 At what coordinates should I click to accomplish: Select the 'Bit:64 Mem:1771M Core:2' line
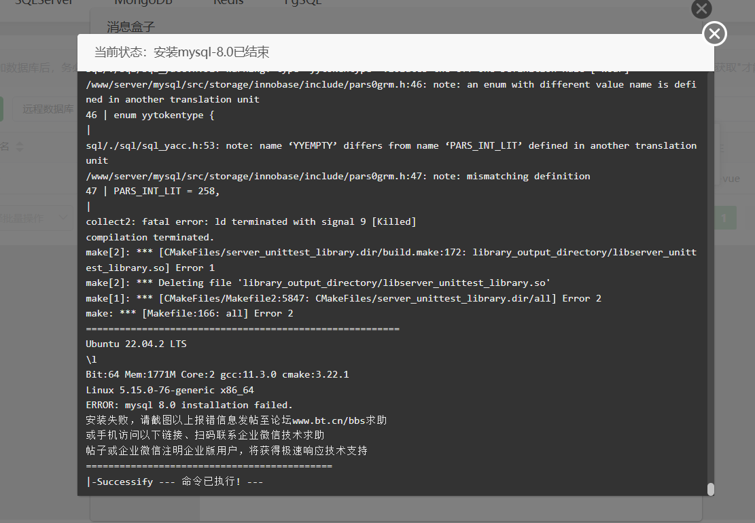[217, 374]
